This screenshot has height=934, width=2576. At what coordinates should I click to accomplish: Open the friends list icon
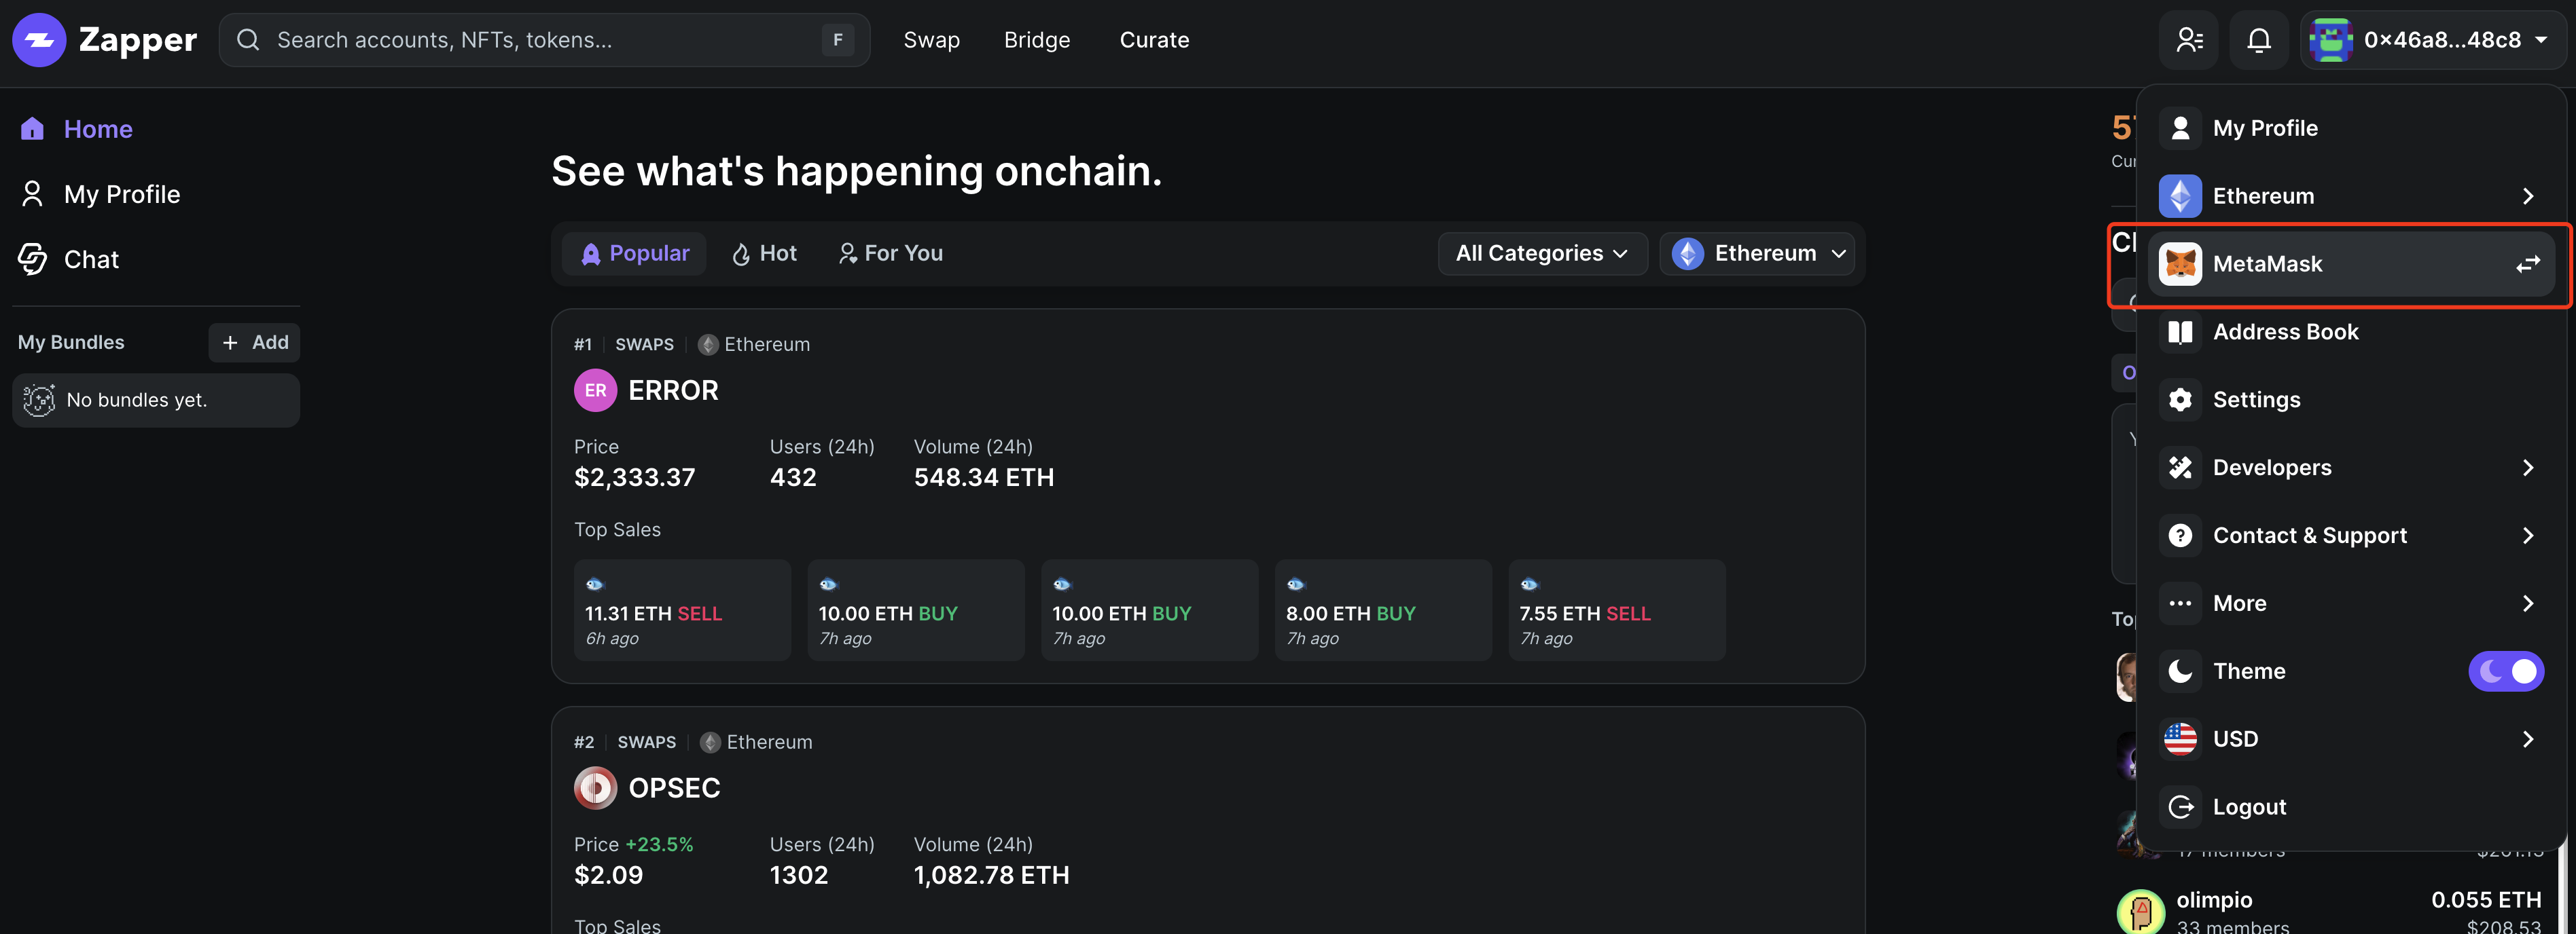[2189, 40]
